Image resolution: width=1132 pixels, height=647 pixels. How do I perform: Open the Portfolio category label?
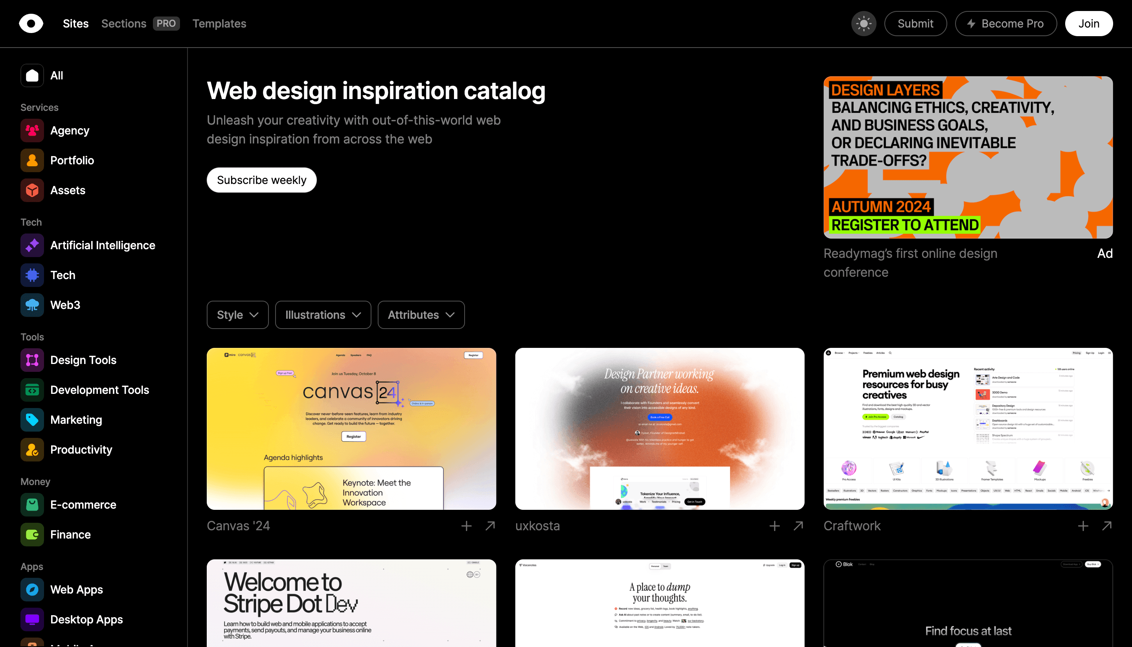click(x=72, y=160)
